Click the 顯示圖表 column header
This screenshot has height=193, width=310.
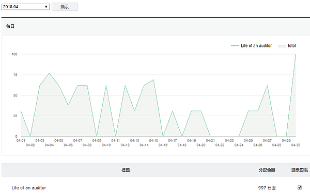(x=300, y=170)
